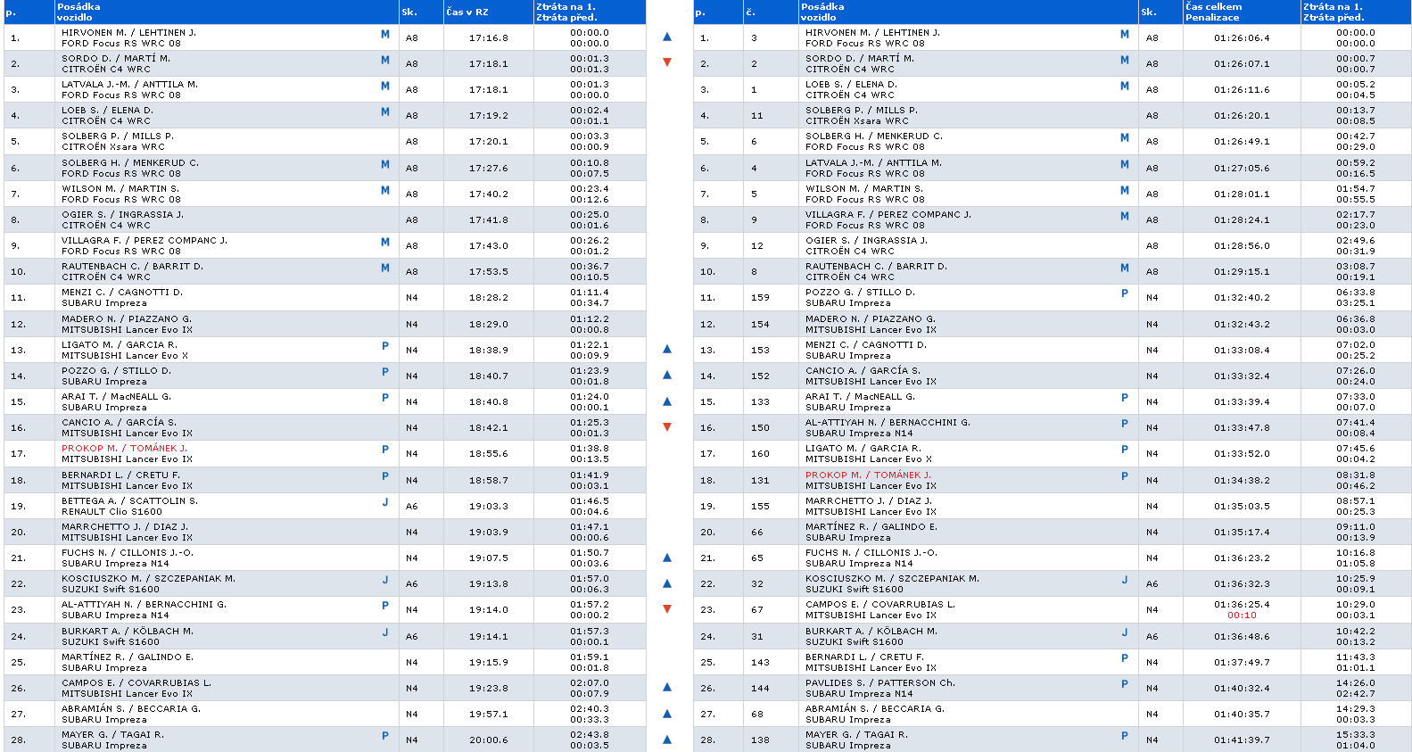Click the J icon in the Bettega / Scattolin row
Screen dimensions: 1412x752
tap(385, 502)
